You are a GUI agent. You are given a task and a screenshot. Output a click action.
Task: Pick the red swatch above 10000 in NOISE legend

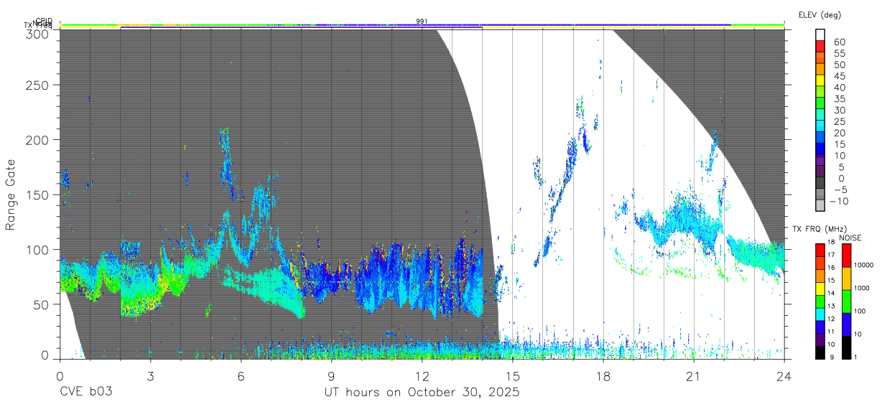pos(845,255)
